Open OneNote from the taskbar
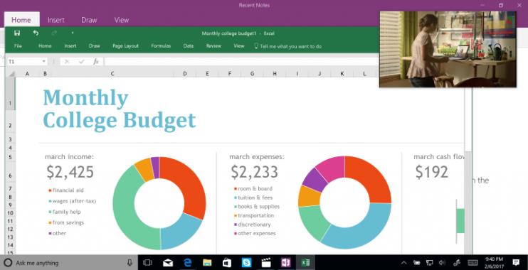Image resolution: width=528 pixels, height=270 pixels. click(x=286, y=263)
